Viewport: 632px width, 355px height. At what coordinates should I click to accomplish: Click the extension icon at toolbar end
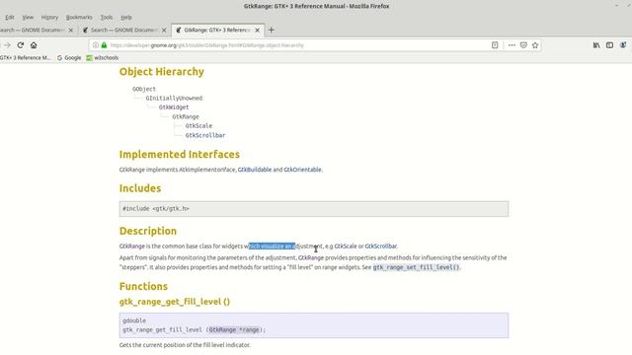[623, 45]
